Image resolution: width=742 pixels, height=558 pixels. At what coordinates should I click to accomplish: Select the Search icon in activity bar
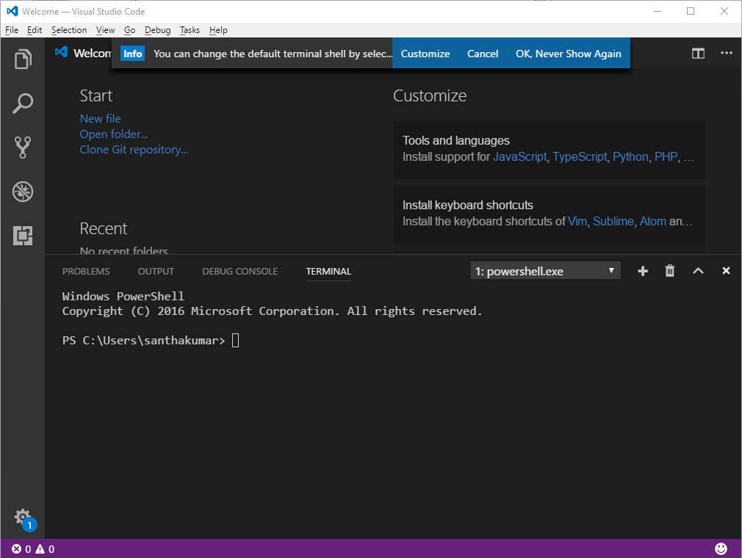[x=22, y=103]
